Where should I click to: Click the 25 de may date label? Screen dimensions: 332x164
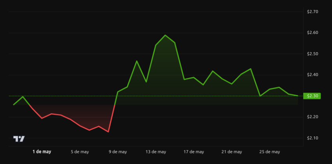[270, 152]
